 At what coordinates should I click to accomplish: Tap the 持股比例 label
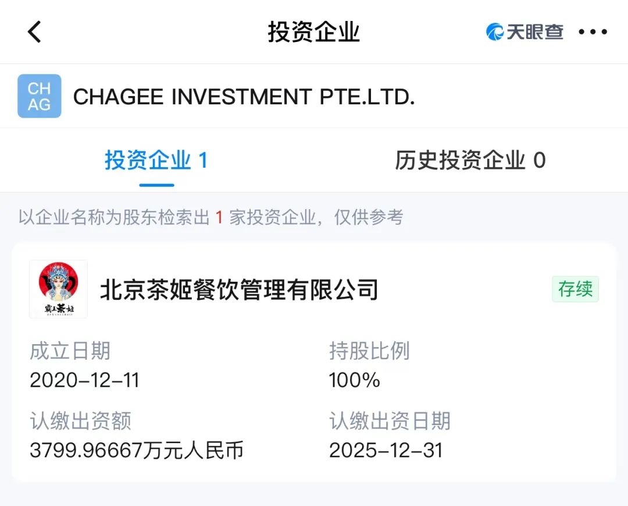point(369,351)
